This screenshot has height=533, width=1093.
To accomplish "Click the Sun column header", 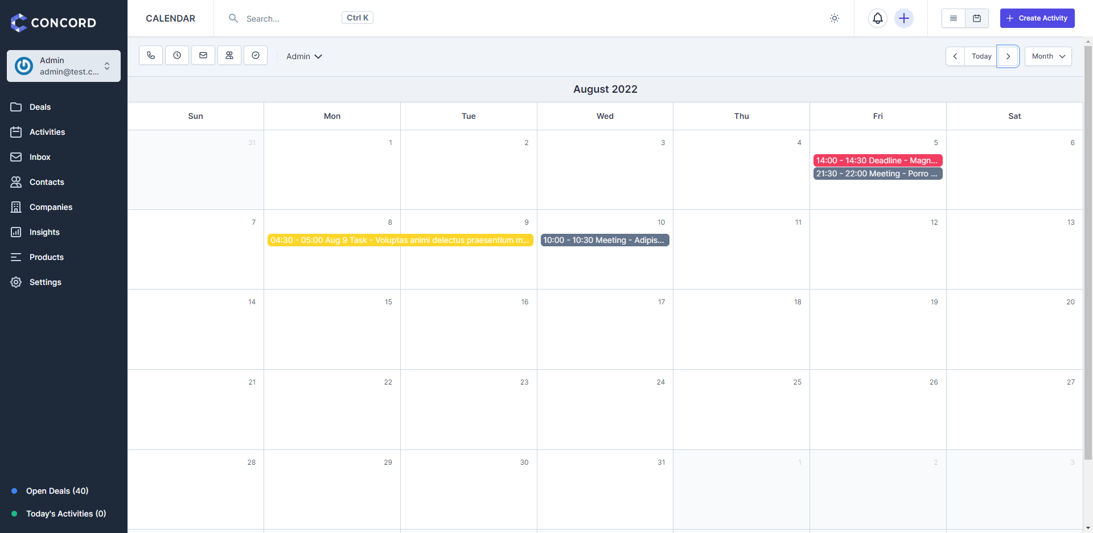I will (195, 116).
